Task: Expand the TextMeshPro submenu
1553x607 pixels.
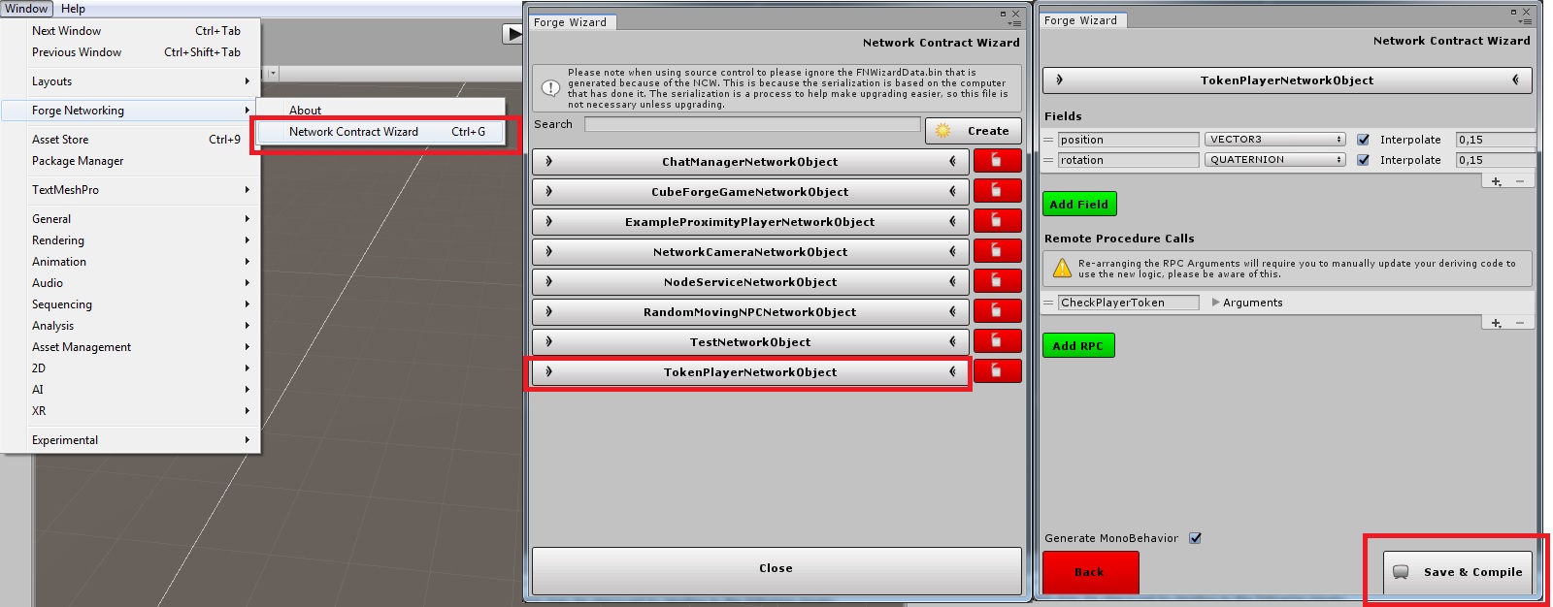Action: (131, 190)
